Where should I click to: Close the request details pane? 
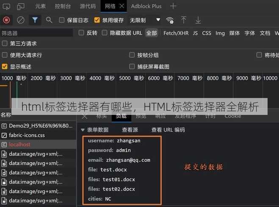click(85, 117)
